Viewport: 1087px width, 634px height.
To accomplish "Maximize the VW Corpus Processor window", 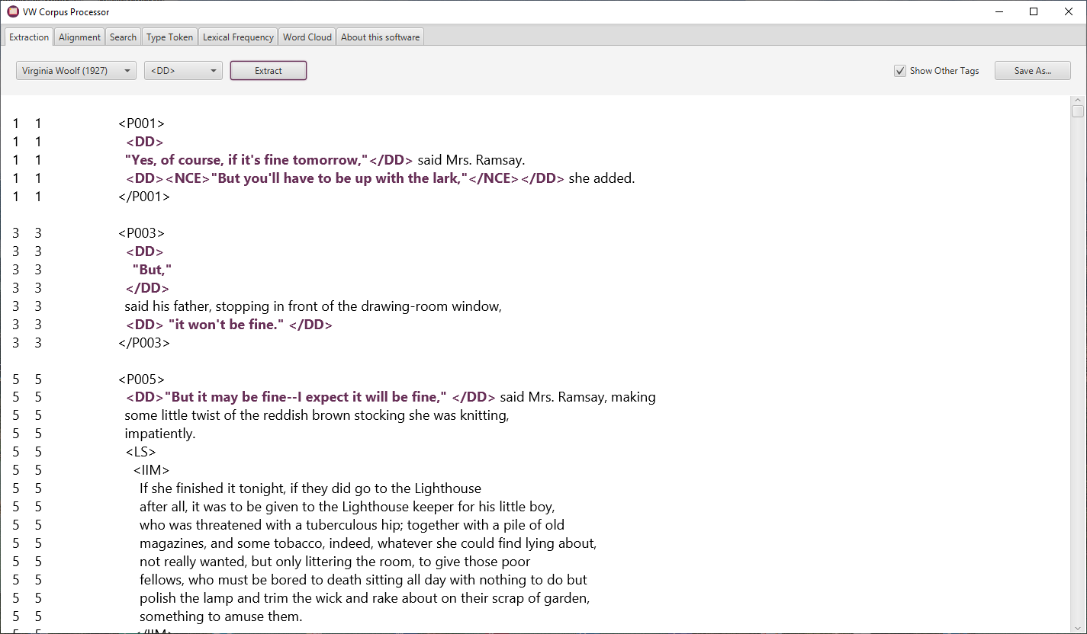I will [1034, 11].
